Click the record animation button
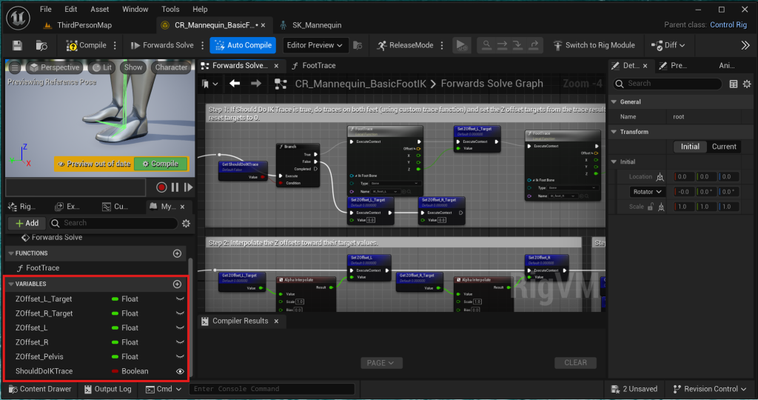The height and width of the screenshot is (400, 758). [161, 187]
